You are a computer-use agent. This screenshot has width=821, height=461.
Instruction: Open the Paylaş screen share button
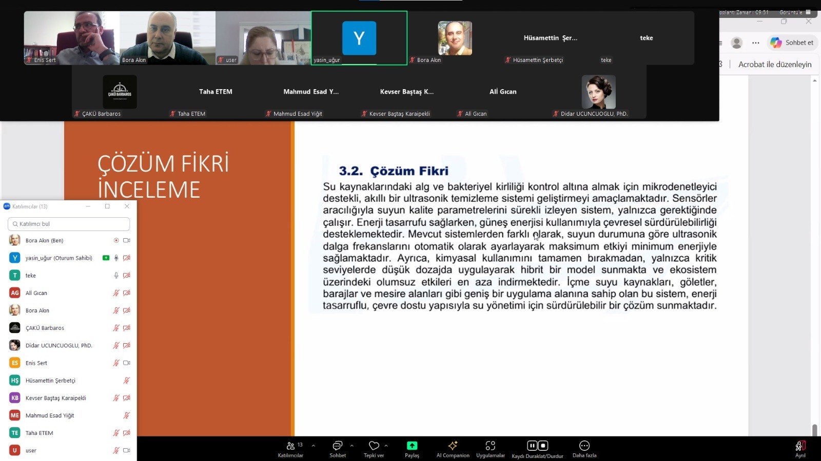coord(412,446)
